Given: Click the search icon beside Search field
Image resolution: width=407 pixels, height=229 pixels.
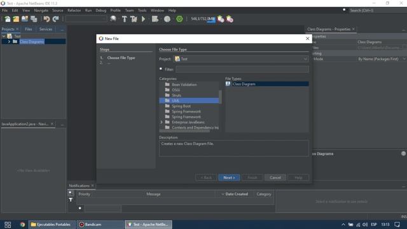Looking at the screenshot, I should 344,10.
